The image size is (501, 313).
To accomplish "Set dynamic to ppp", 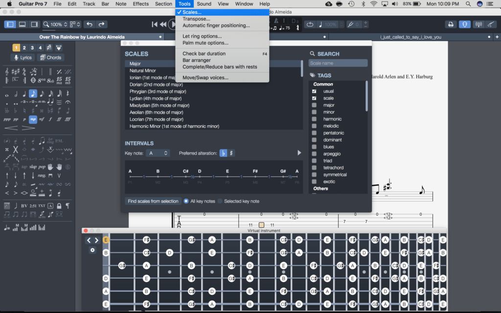I will tap(7, 119).
